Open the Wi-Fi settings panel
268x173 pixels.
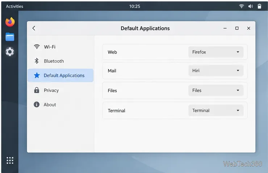click(x=60, y=47)
